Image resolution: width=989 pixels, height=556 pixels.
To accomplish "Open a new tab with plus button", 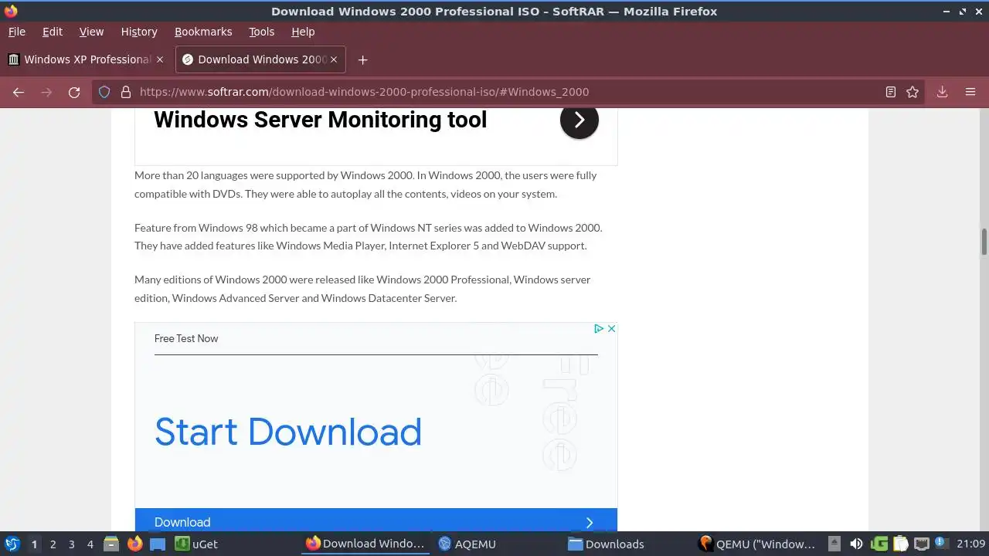I will tap(362, 59).
